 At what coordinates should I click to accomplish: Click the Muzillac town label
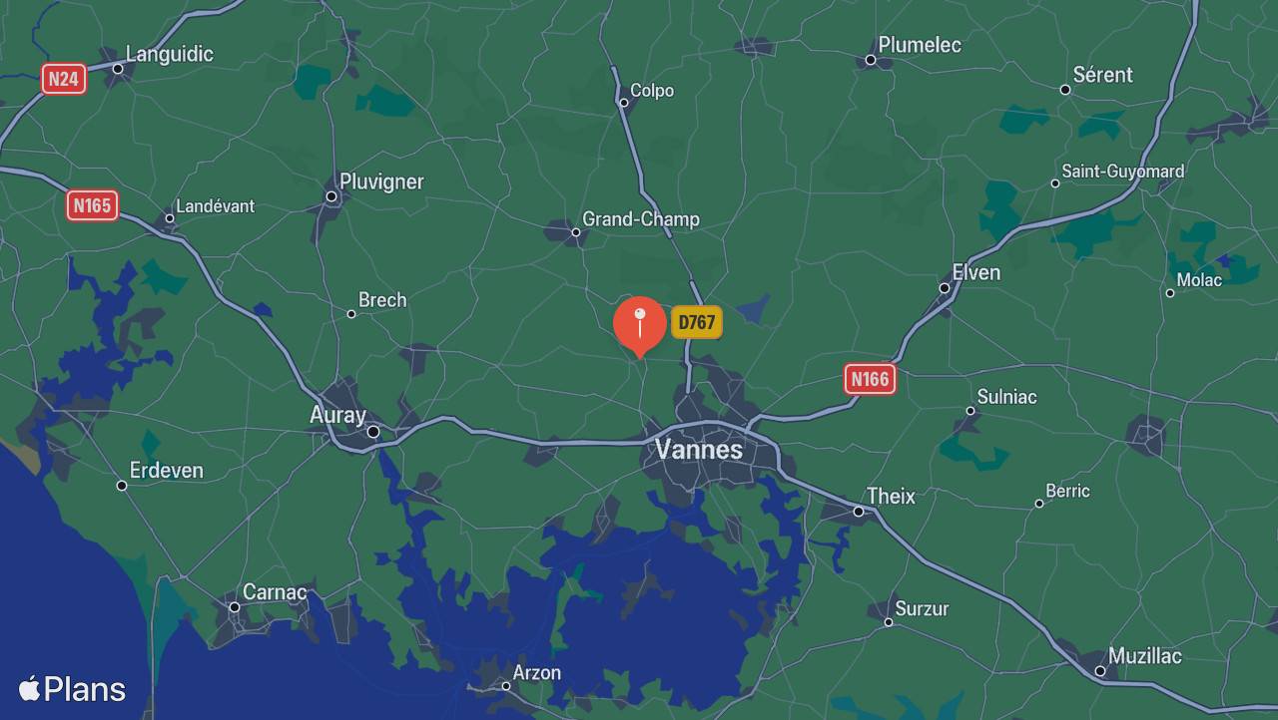coord(1145,656)
